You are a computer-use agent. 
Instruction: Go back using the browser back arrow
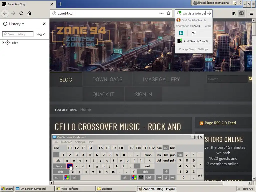coord(5,13)
